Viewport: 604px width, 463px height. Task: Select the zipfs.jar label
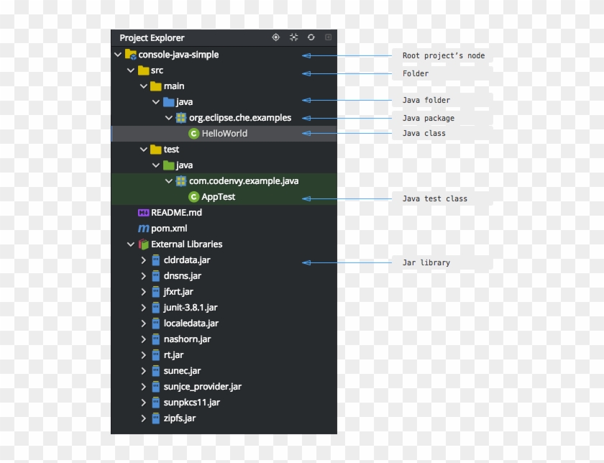[x=180, y=418]
